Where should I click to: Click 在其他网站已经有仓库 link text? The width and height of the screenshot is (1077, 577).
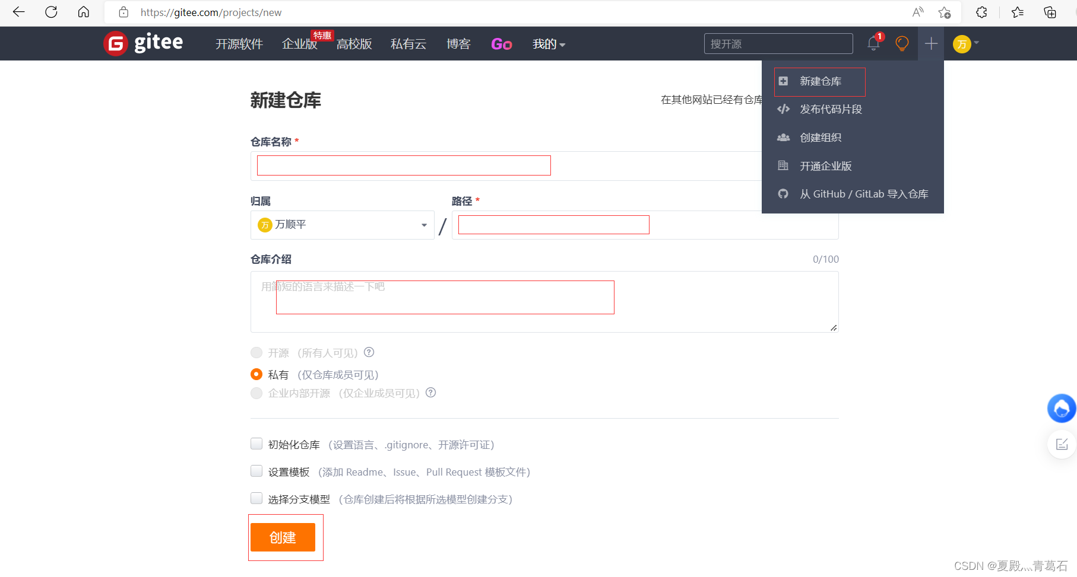[x=712, y=100]
